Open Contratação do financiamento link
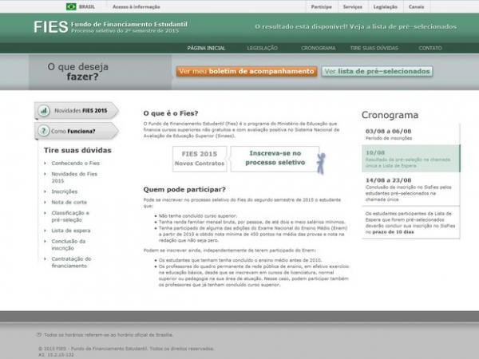This screenshot has height=359, width=479. (71, 262)
